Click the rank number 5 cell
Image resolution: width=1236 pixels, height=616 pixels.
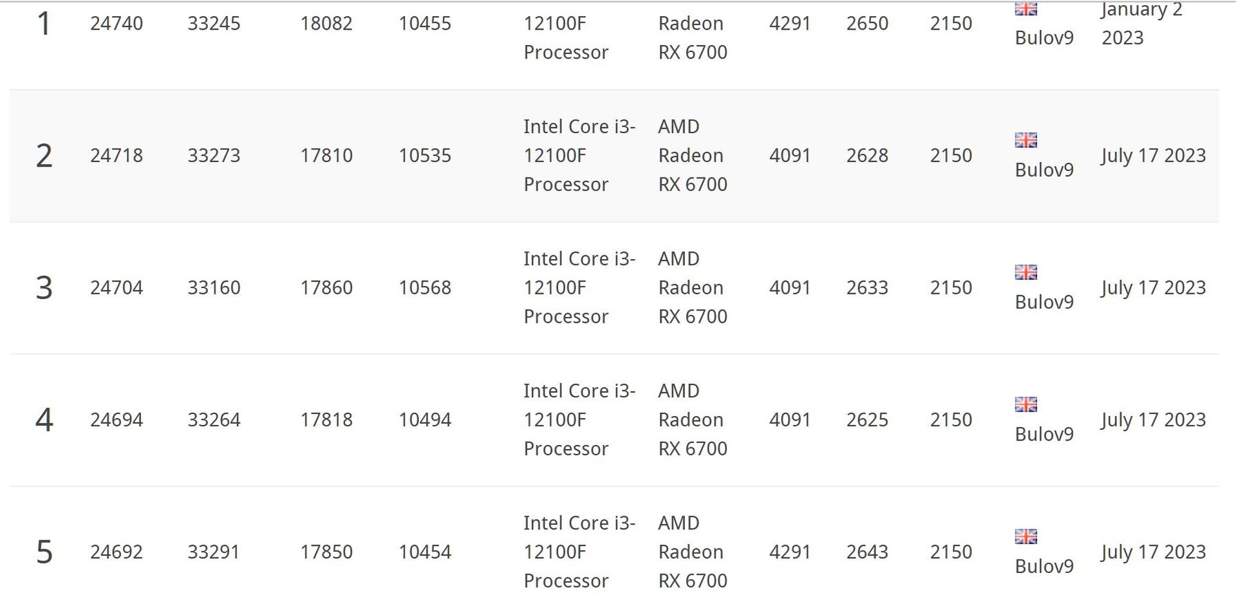(44, 552)
